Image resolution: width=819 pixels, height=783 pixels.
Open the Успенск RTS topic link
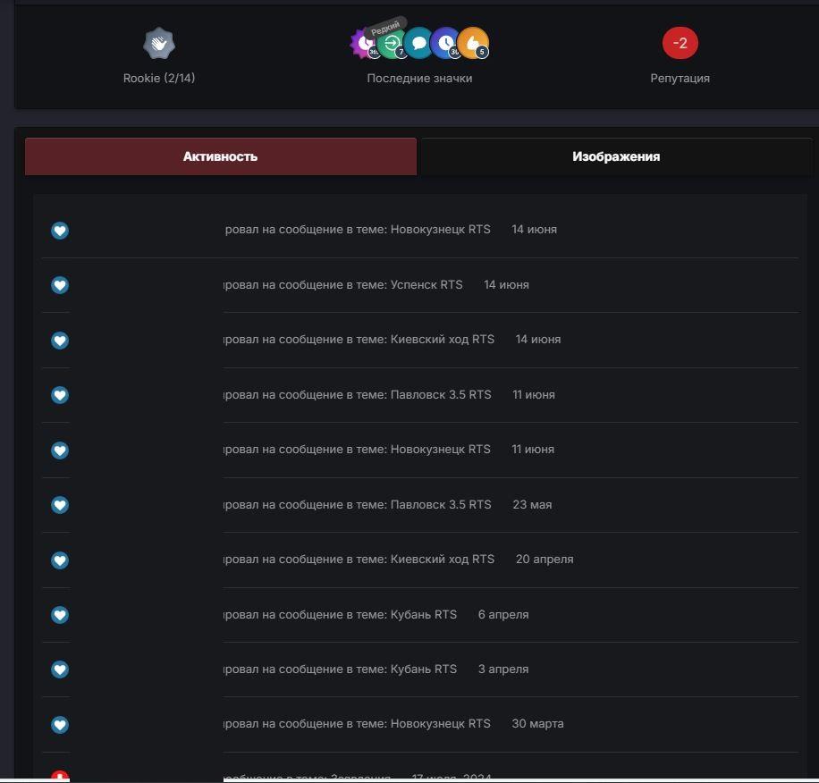coord(426,284)
